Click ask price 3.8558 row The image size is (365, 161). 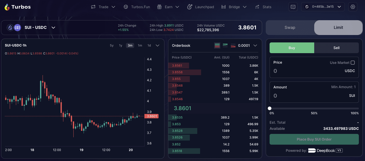(x=215, y=72)
